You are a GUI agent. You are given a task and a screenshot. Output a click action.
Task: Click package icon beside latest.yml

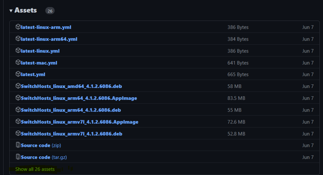click(x=18, y=74)
